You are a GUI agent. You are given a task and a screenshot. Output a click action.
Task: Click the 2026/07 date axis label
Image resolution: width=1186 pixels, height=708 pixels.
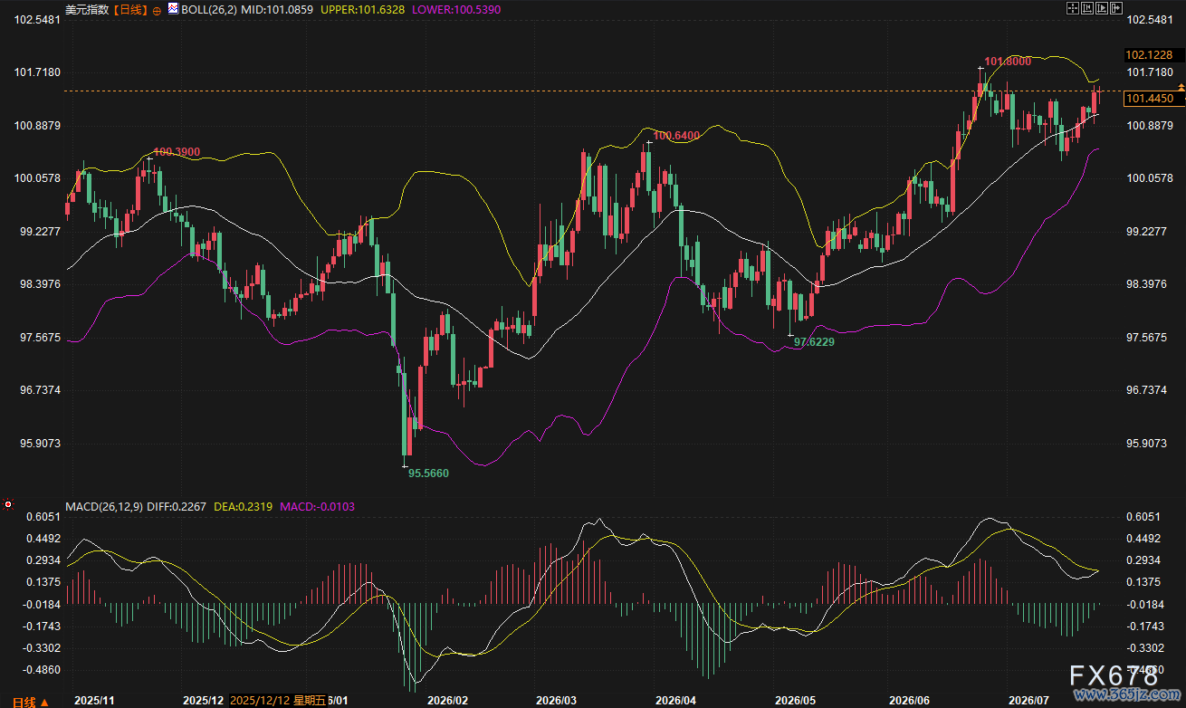[1029, 701]
